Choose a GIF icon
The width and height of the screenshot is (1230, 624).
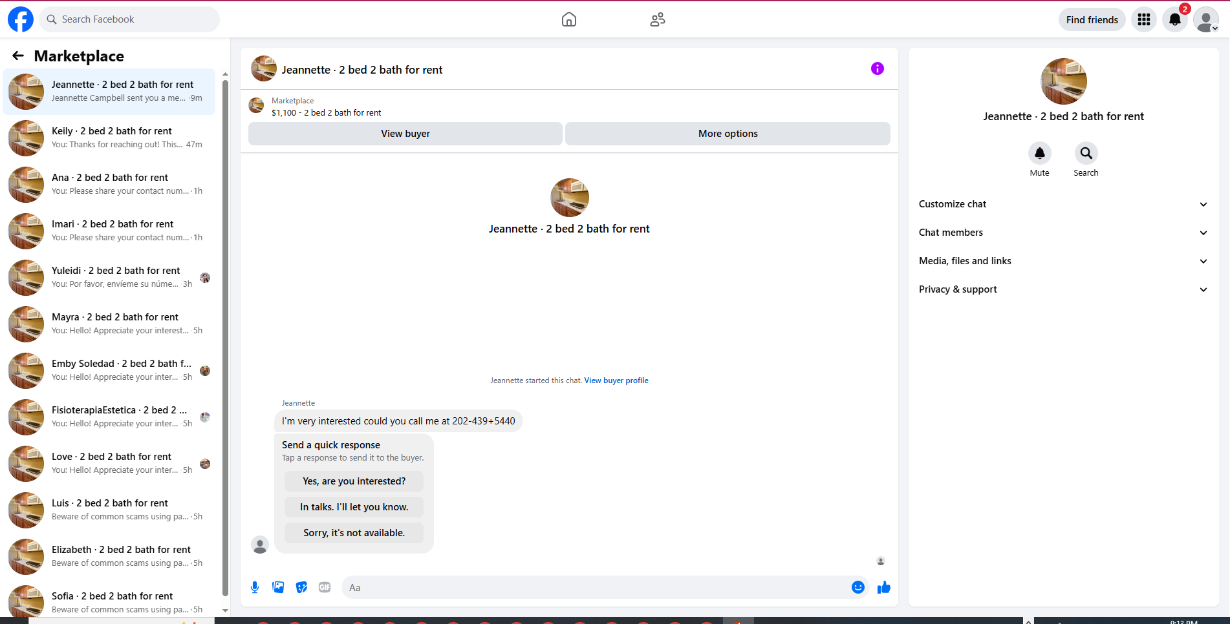(x=325, y=587)
